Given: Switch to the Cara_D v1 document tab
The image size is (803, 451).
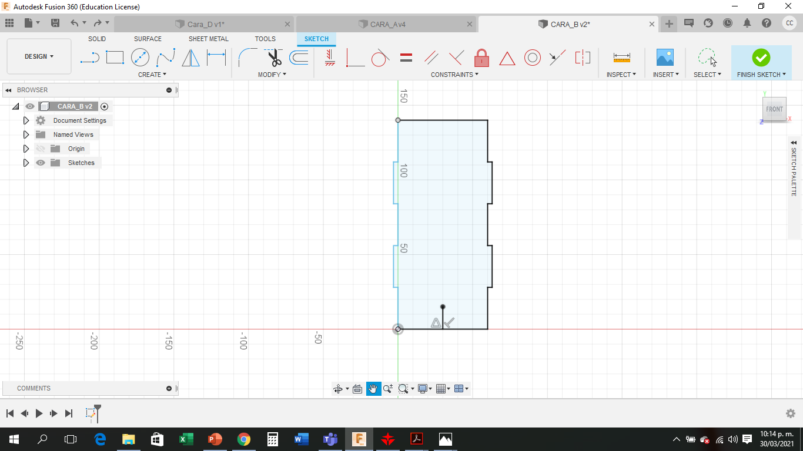Looking at the screenshot, I should pyautogui.click(x=205, y=24).
